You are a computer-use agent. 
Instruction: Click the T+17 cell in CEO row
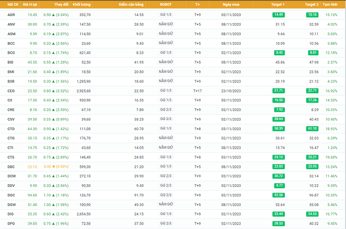(x=198, y=91)
